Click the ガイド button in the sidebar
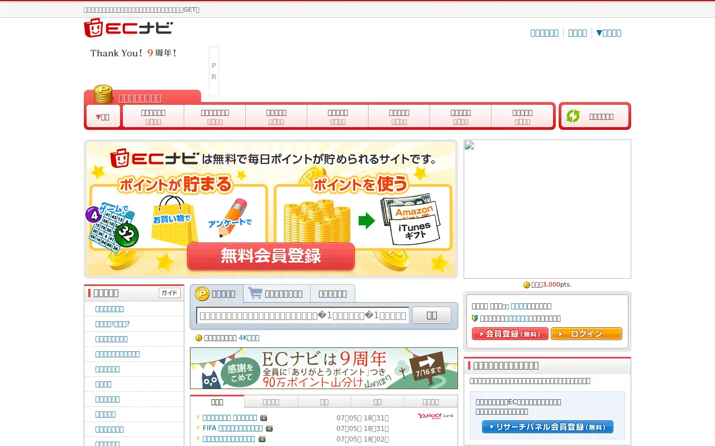The height and width of the screenshot is (446, 715). click(170, 293)
